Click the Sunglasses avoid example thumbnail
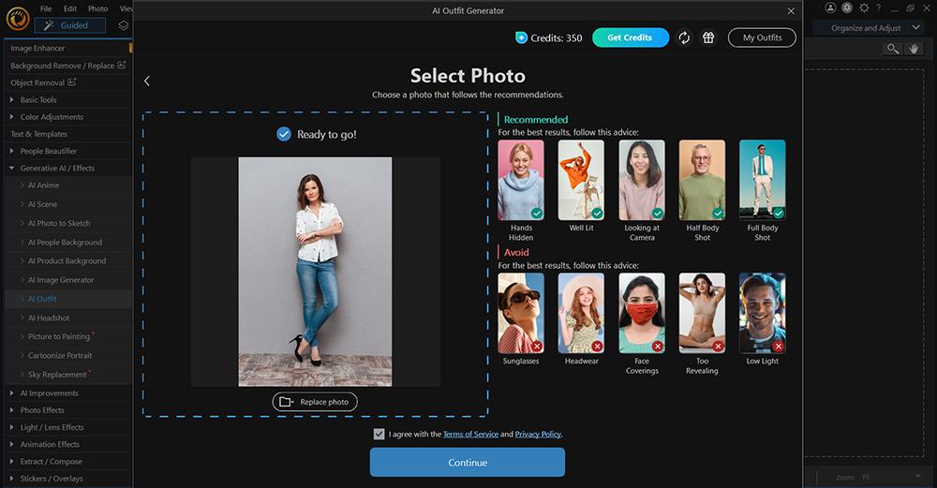 (521, 313)
